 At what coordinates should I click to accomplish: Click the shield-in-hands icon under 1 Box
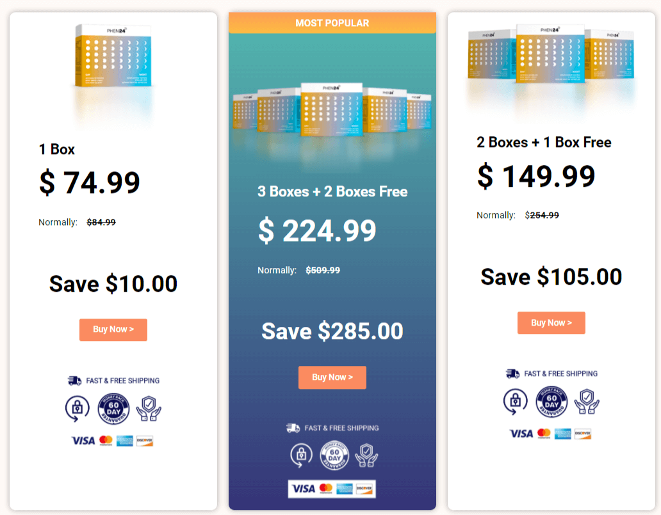click(149, 408)
